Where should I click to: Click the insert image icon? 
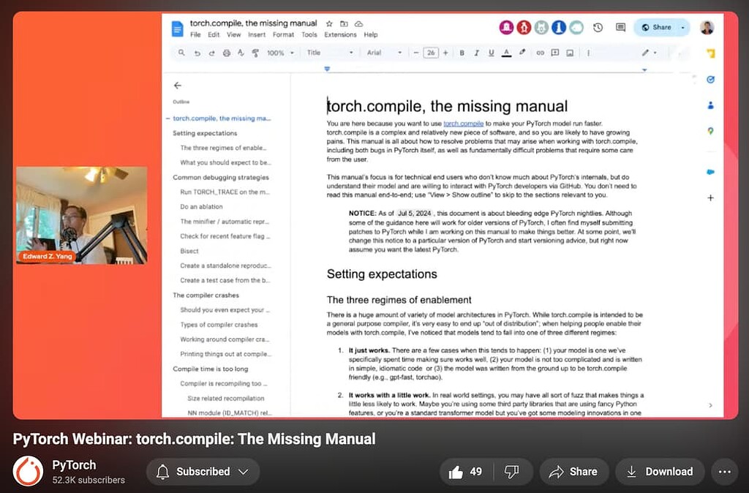pos(570,53)
